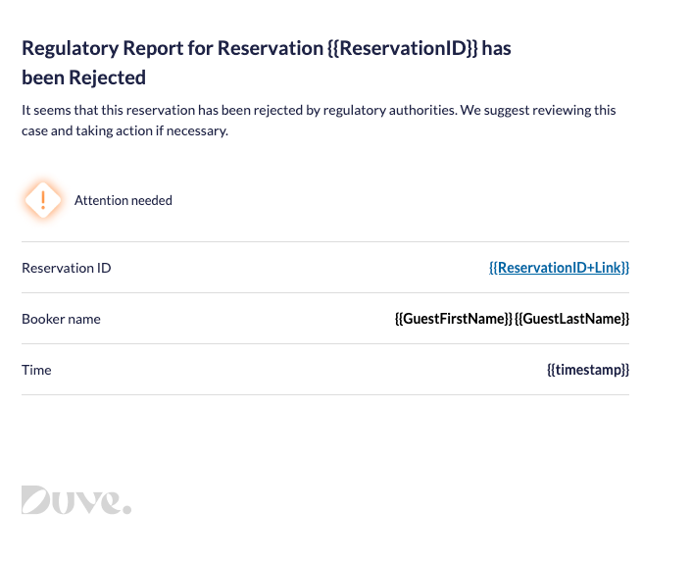This screenshot has width=691, height=563.
Task: Click the divider line above Reservation ID row
Action: click(325, 242)
